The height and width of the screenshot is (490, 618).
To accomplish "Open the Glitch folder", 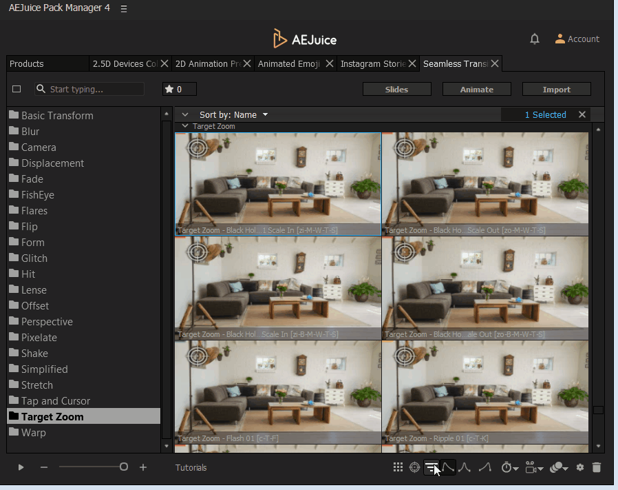I will [x=83, y=258].
